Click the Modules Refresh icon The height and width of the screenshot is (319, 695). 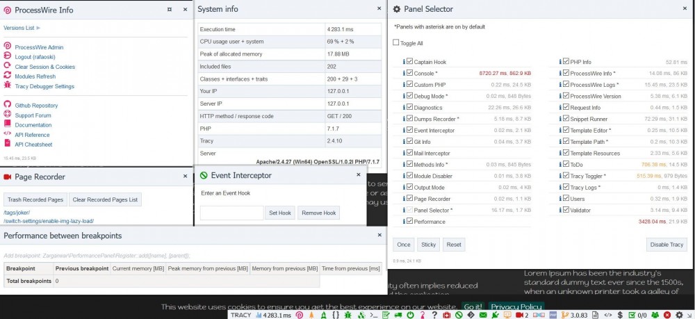(x=8, y=76)
